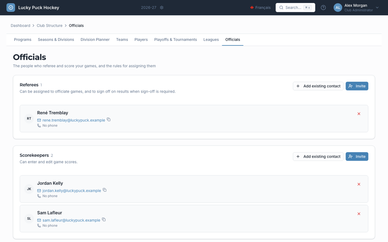Image resolution: width=388 pixels, height=242 pixels.
Task: Click the Jordan Kelly name
Action: (50, 183)
